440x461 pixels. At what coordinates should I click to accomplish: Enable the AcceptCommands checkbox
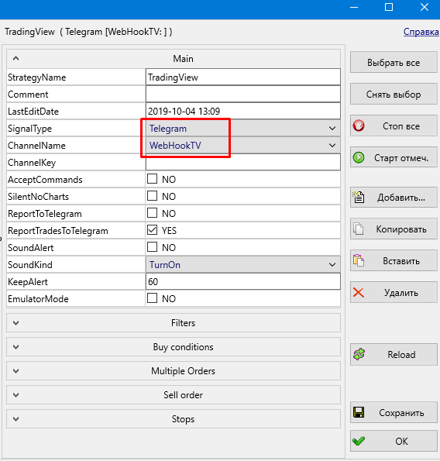(x=153, y=179)
